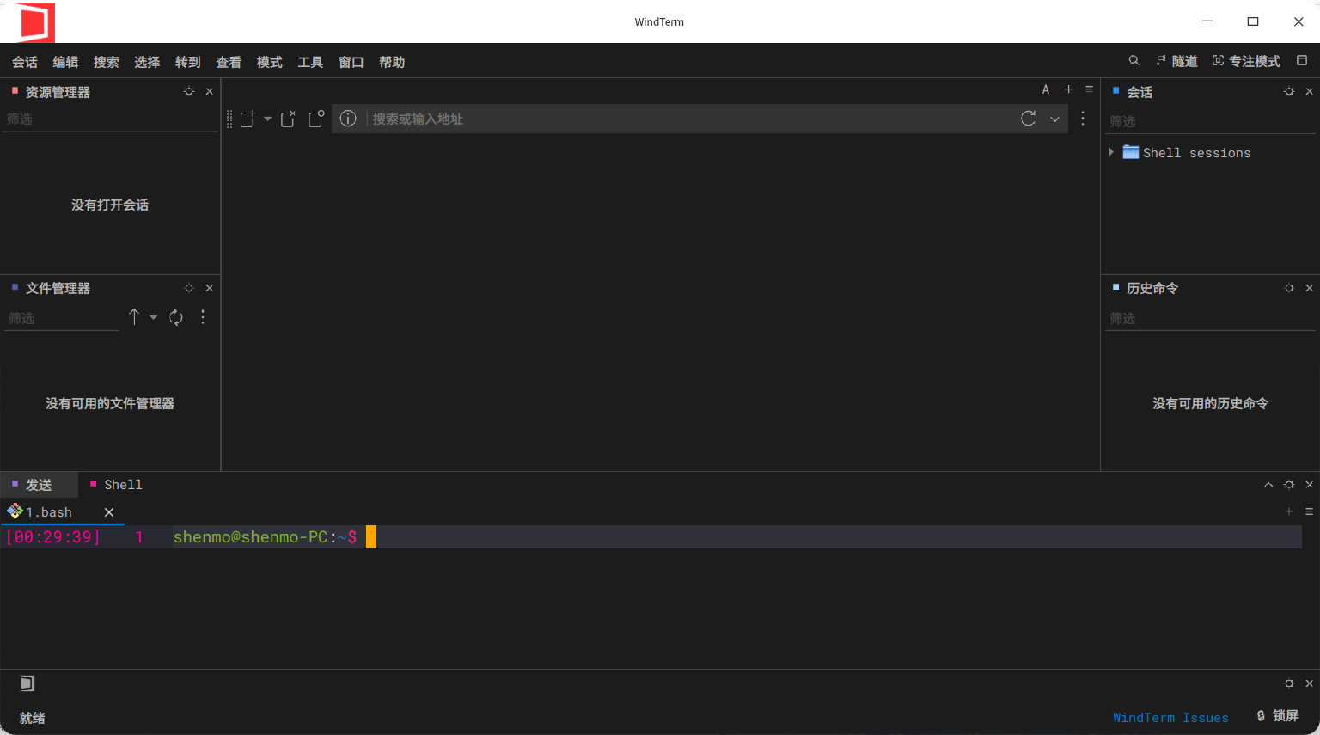
Task: Expand the address history dropdown chevron
Action: point(1054,119)
